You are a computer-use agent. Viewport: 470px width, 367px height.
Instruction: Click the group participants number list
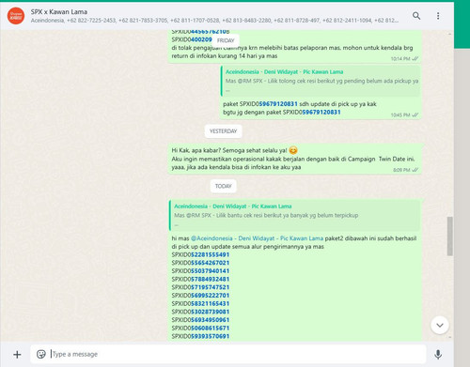pos(214,21)
